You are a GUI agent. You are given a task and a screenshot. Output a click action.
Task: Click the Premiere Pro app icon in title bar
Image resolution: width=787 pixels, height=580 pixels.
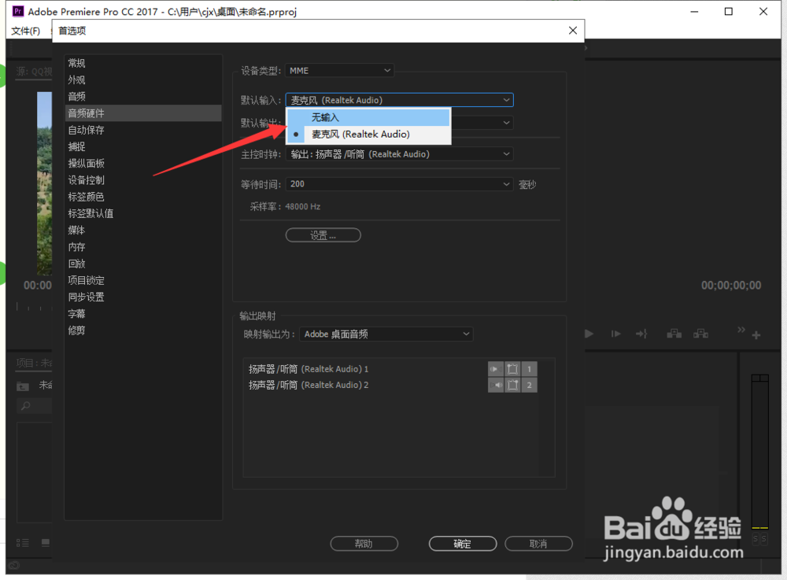(x=18, y=11)
